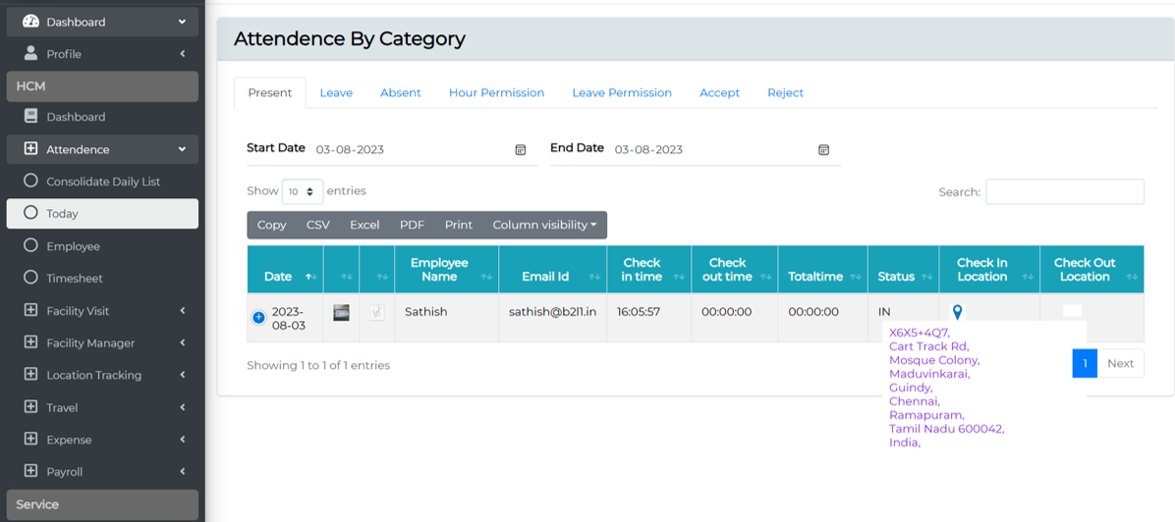Viewport: 1175px width, 522px height.
Task: Click into the Search input field
Action: tap(1064, 192)
